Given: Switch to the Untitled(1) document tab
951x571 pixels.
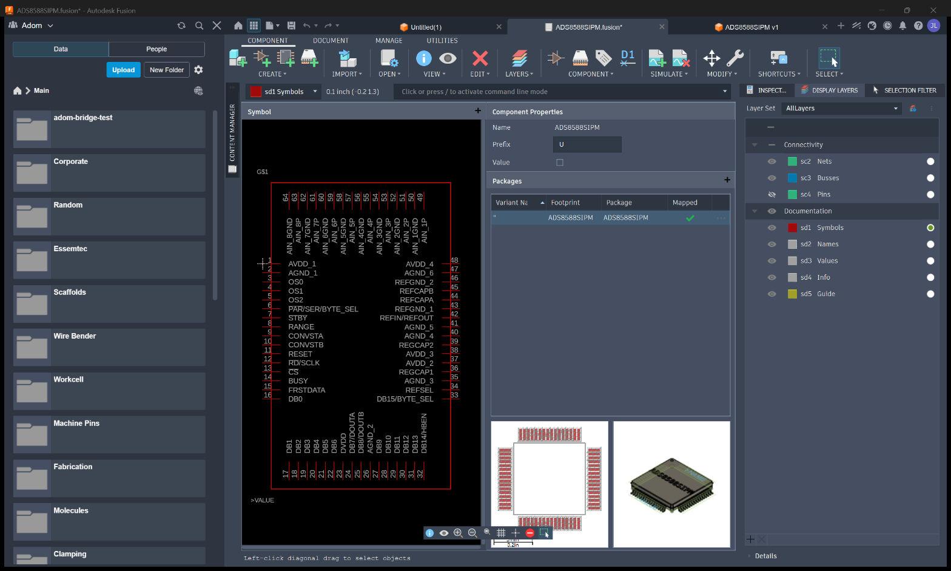Looking at the screenshot, I should point(426,27).
